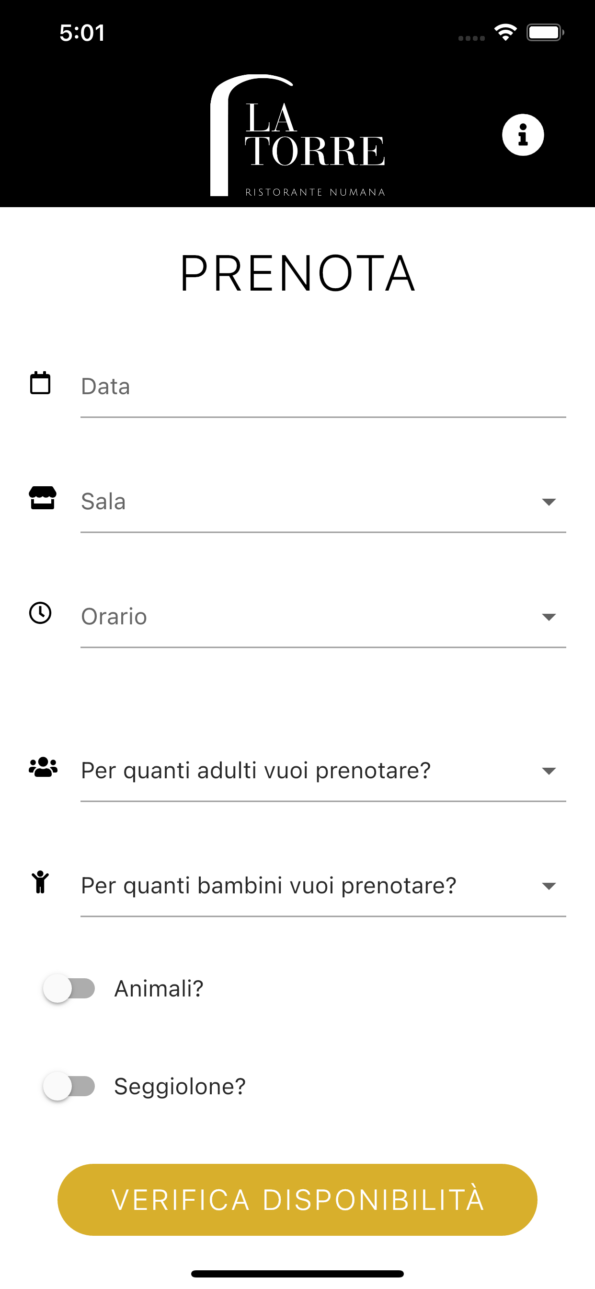595x1289 pixels.
Task: Tap the info icon in header
Action: (x=523, y=135)
